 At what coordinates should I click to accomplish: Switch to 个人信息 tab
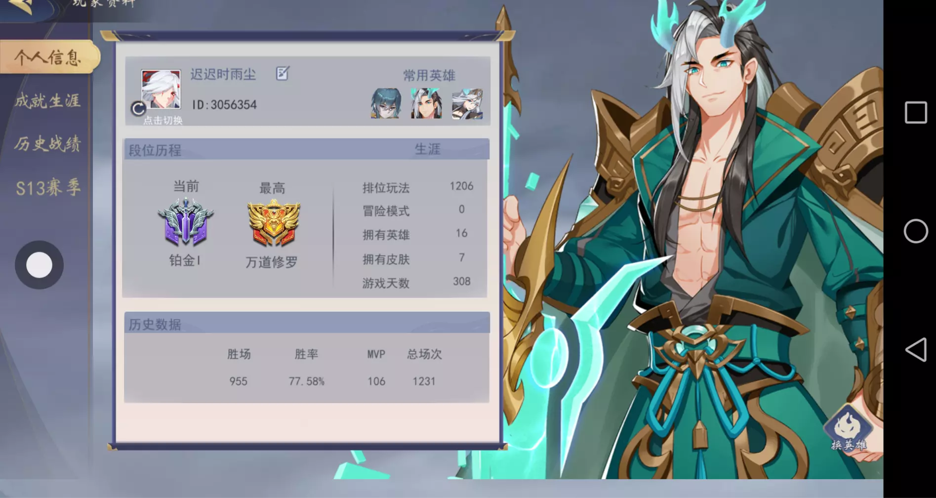pos(49,57)
